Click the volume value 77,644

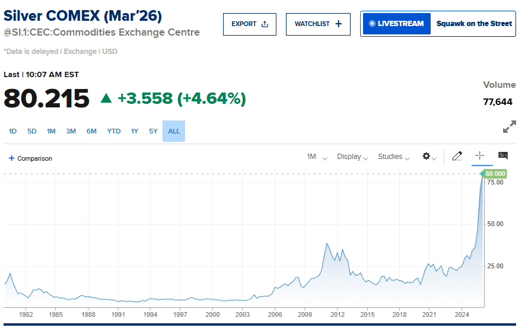tap(498, 102)
